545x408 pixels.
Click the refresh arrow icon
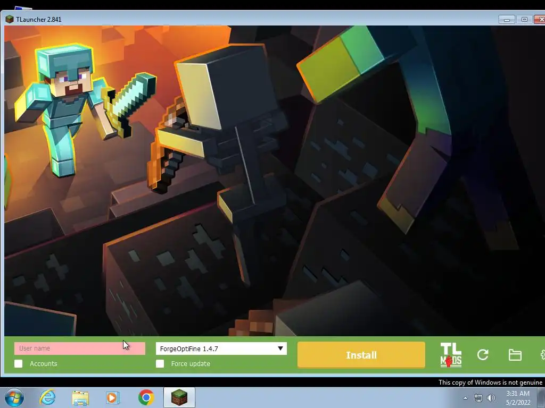(483, 354)
